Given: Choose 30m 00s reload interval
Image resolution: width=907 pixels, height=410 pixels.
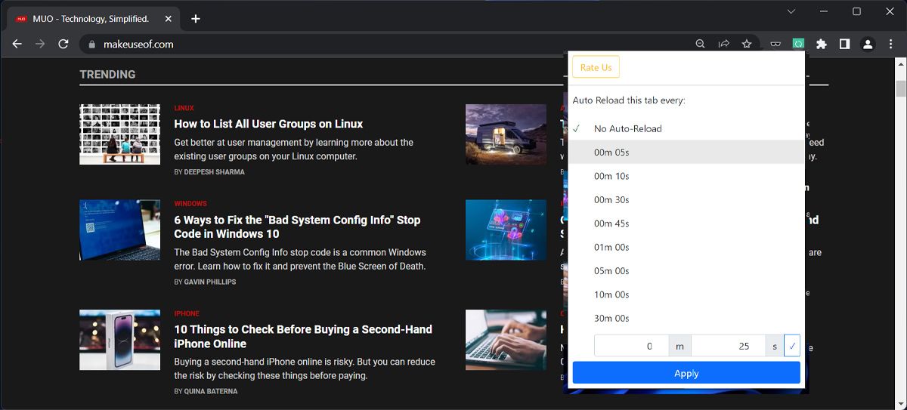Looking at the screenshot, I should coord(687,318).
